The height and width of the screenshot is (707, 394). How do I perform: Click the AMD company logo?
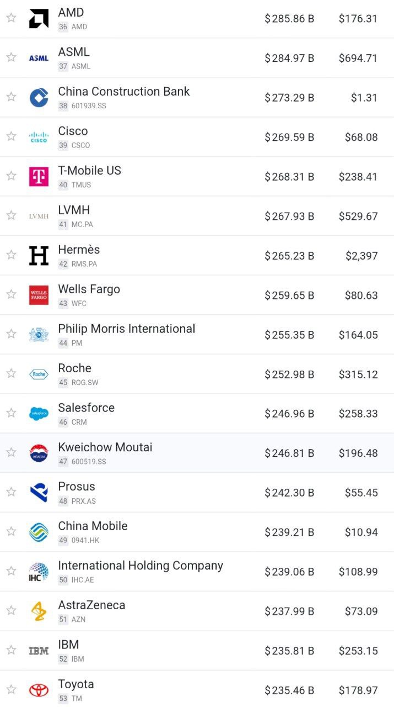tap(39, 18)
